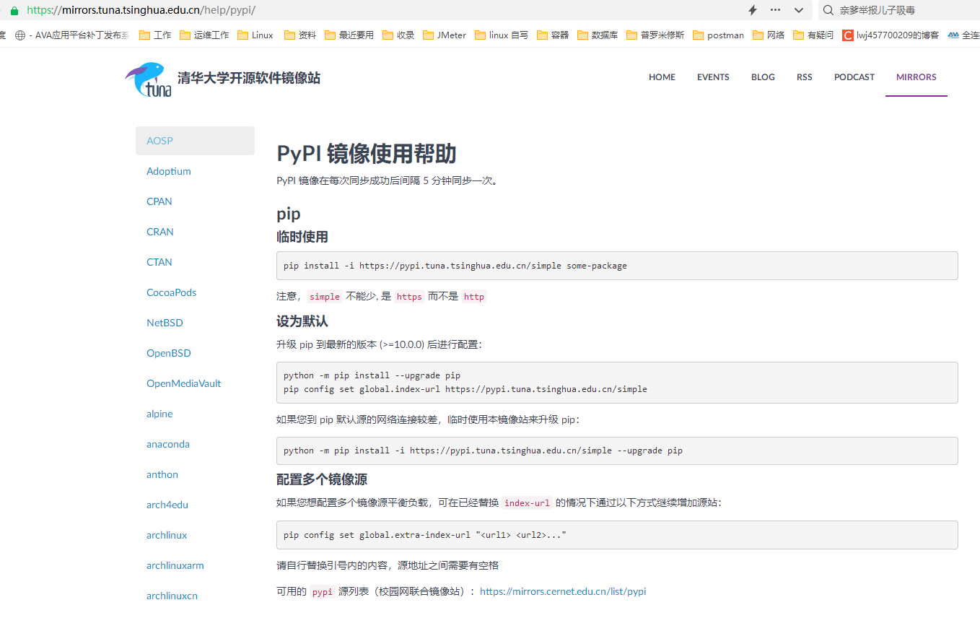The width and height of the screenshot is (980, 618).
Task: Click the 'pip config set global.index-url' line
Action: click(465, 389)
